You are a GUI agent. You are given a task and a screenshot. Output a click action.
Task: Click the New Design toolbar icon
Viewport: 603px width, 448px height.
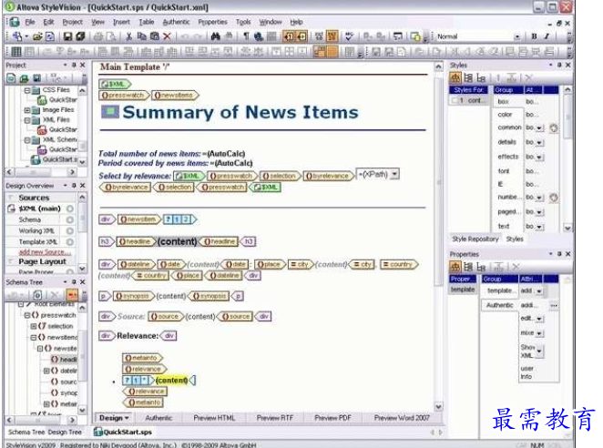[x=16, y=36]
